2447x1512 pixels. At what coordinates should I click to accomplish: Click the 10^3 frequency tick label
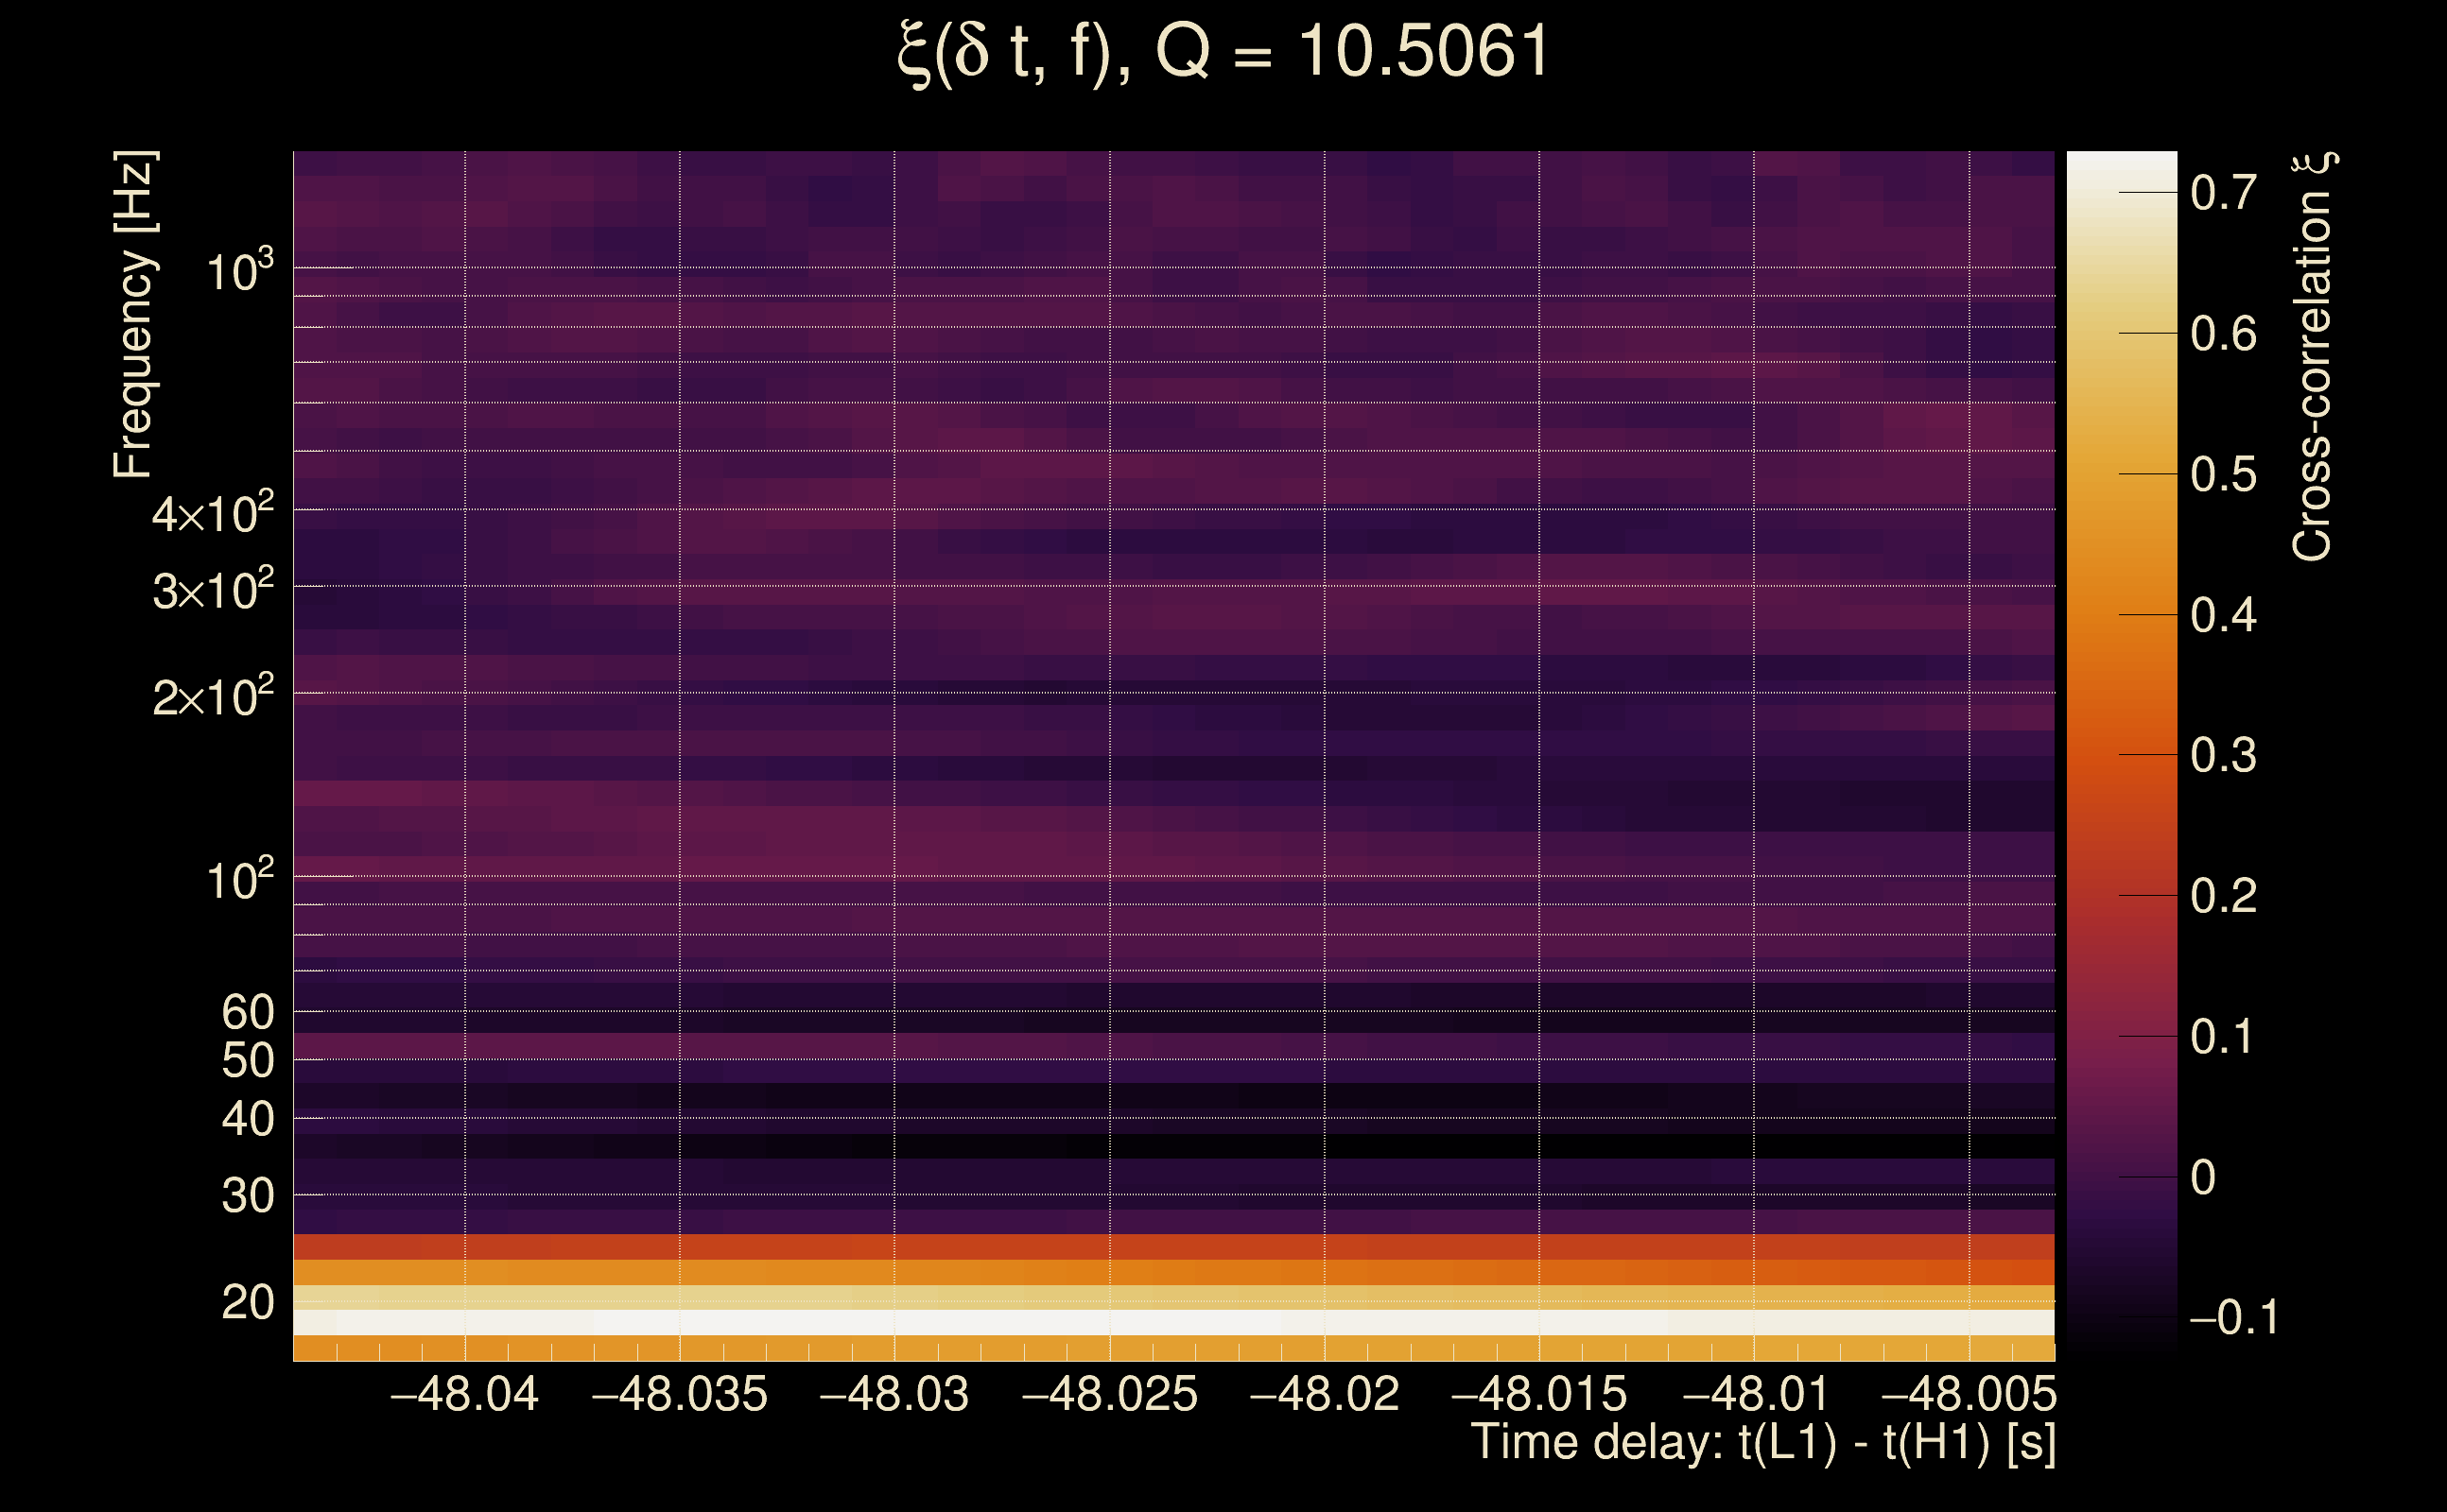coord(239,270)
